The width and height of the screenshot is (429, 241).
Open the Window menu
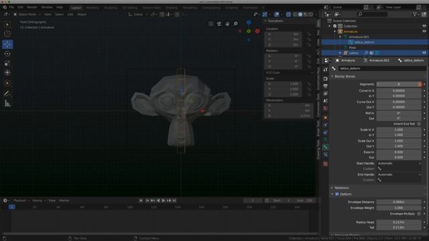coord(47,7)
